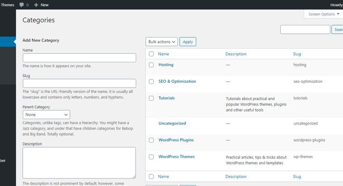This screenshot has width=343, height=186.
Task: Check the Tutorials category checkbox
Action: click(x=151, y=98)
